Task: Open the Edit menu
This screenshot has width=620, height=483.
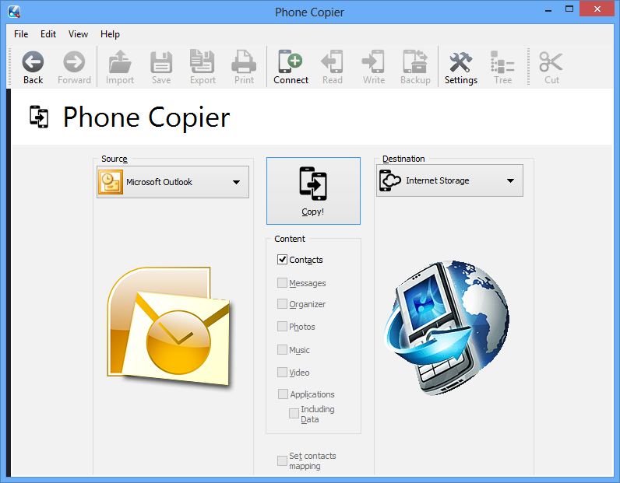Action: click(48, 34)
